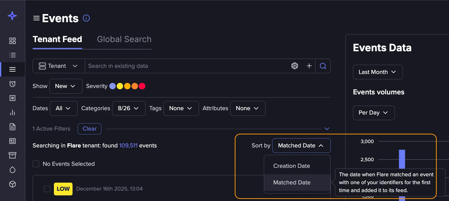449x201 pixels.
Task: Select the yellow severity dot
Action: pyautogui.click(x=120, y=86)
